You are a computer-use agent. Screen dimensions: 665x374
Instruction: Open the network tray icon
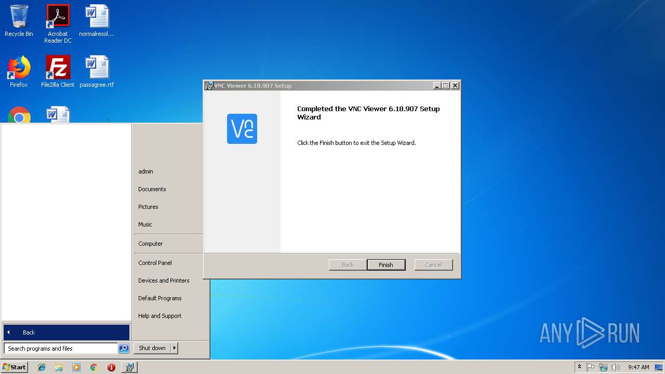[603, 367]
